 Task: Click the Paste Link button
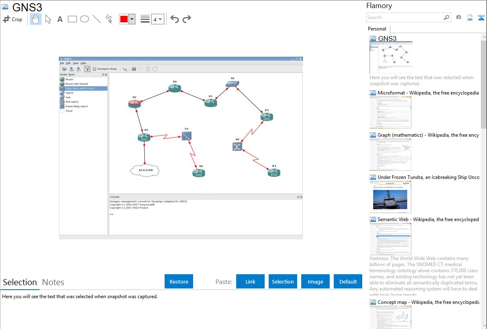(x=250, y=282)
